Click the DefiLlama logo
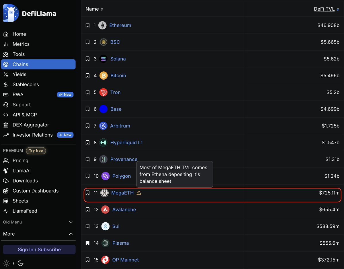344x269 pixels. (30, 13)
